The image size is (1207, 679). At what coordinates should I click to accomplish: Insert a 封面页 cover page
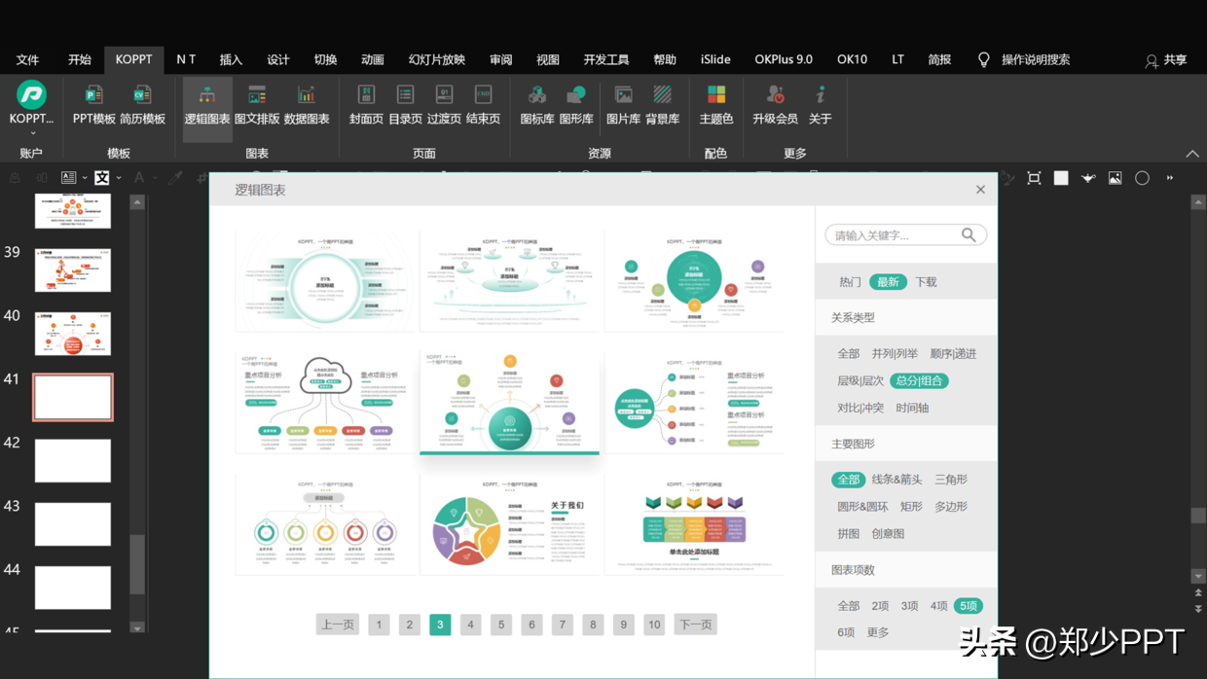pyautogui.click(x=366, y=106)
